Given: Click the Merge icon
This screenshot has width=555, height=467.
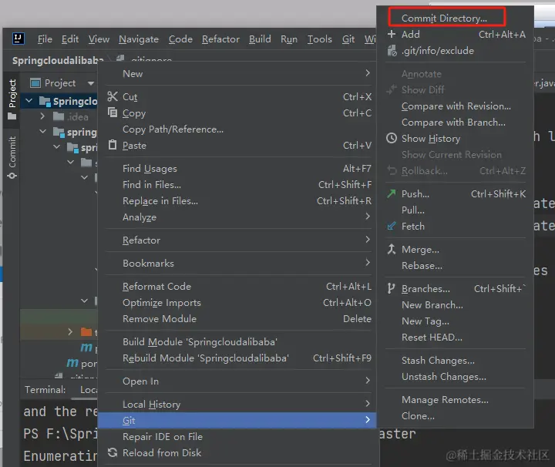Looking at the screenshot, I should (x=391, y=249).
